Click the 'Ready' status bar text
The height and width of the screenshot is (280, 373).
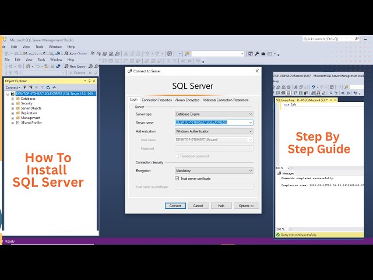[10, 241]
